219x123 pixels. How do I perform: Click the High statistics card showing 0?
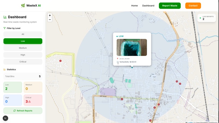(x=13, y=100)
